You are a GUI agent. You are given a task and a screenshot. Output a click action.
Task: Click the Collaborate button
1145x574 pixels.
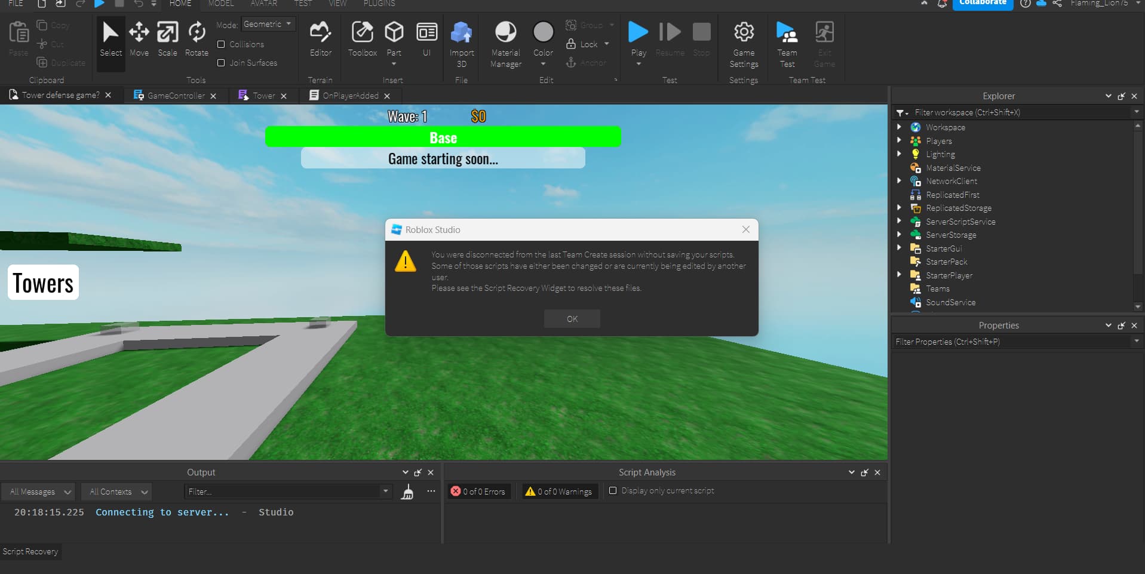(983, 4)
